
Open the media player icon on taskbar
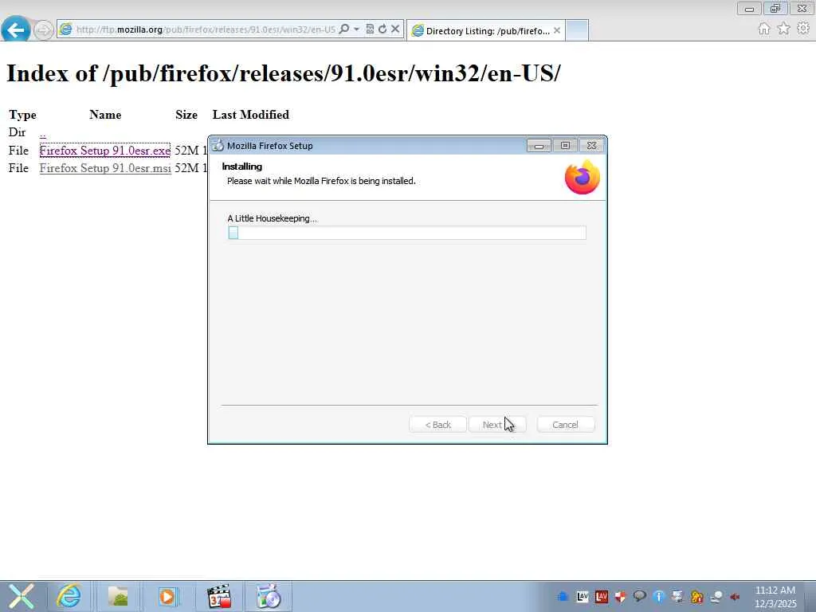tap(167, 596)
